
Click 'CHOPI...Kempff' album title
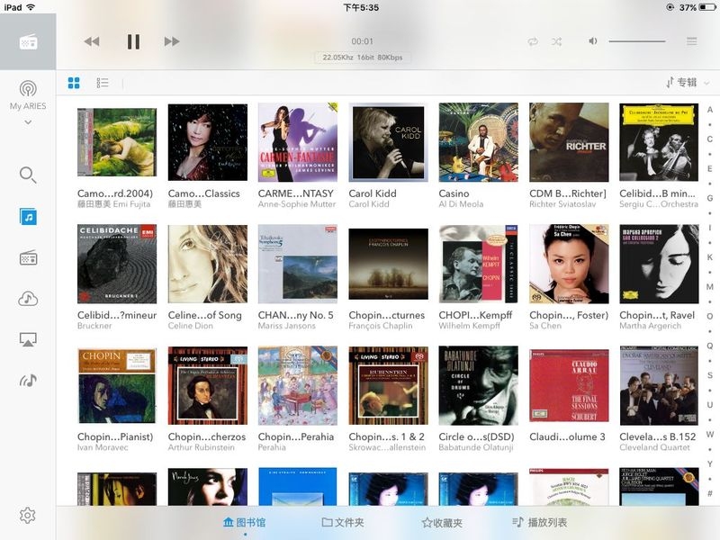tap(475, 315)
